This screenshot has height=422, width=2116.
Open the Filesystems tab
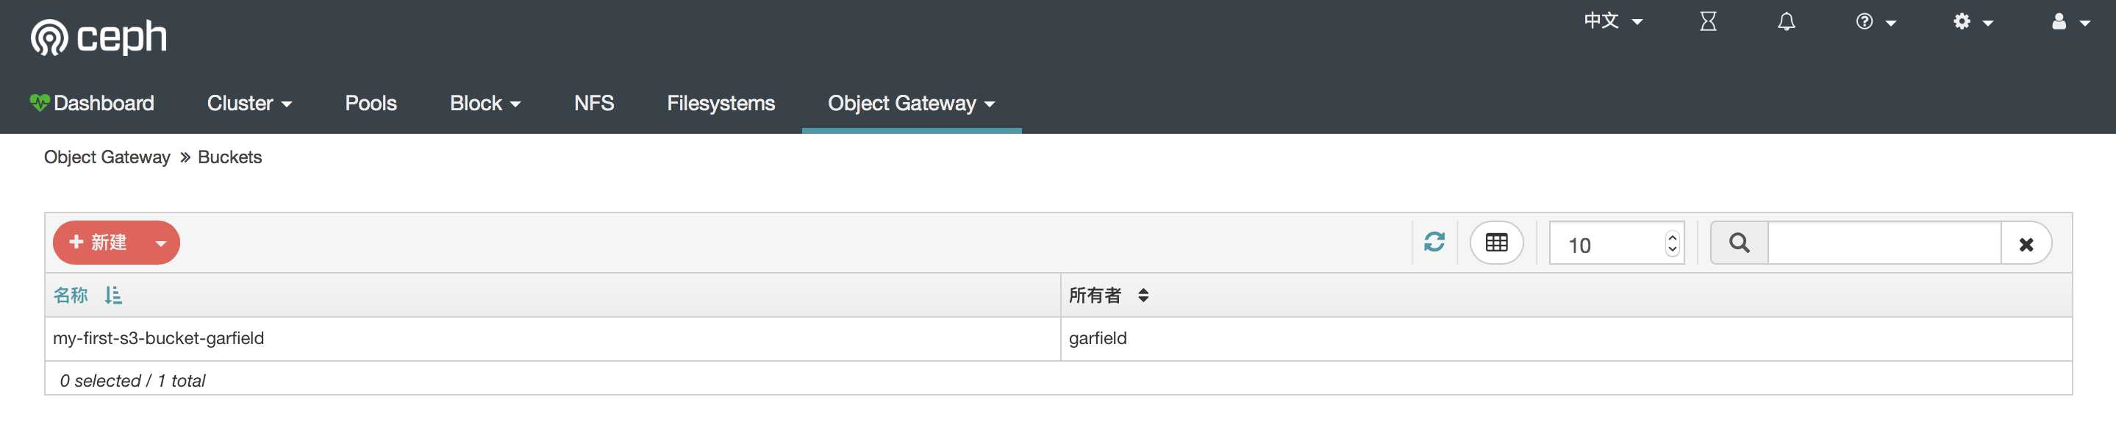coord(721,104)
